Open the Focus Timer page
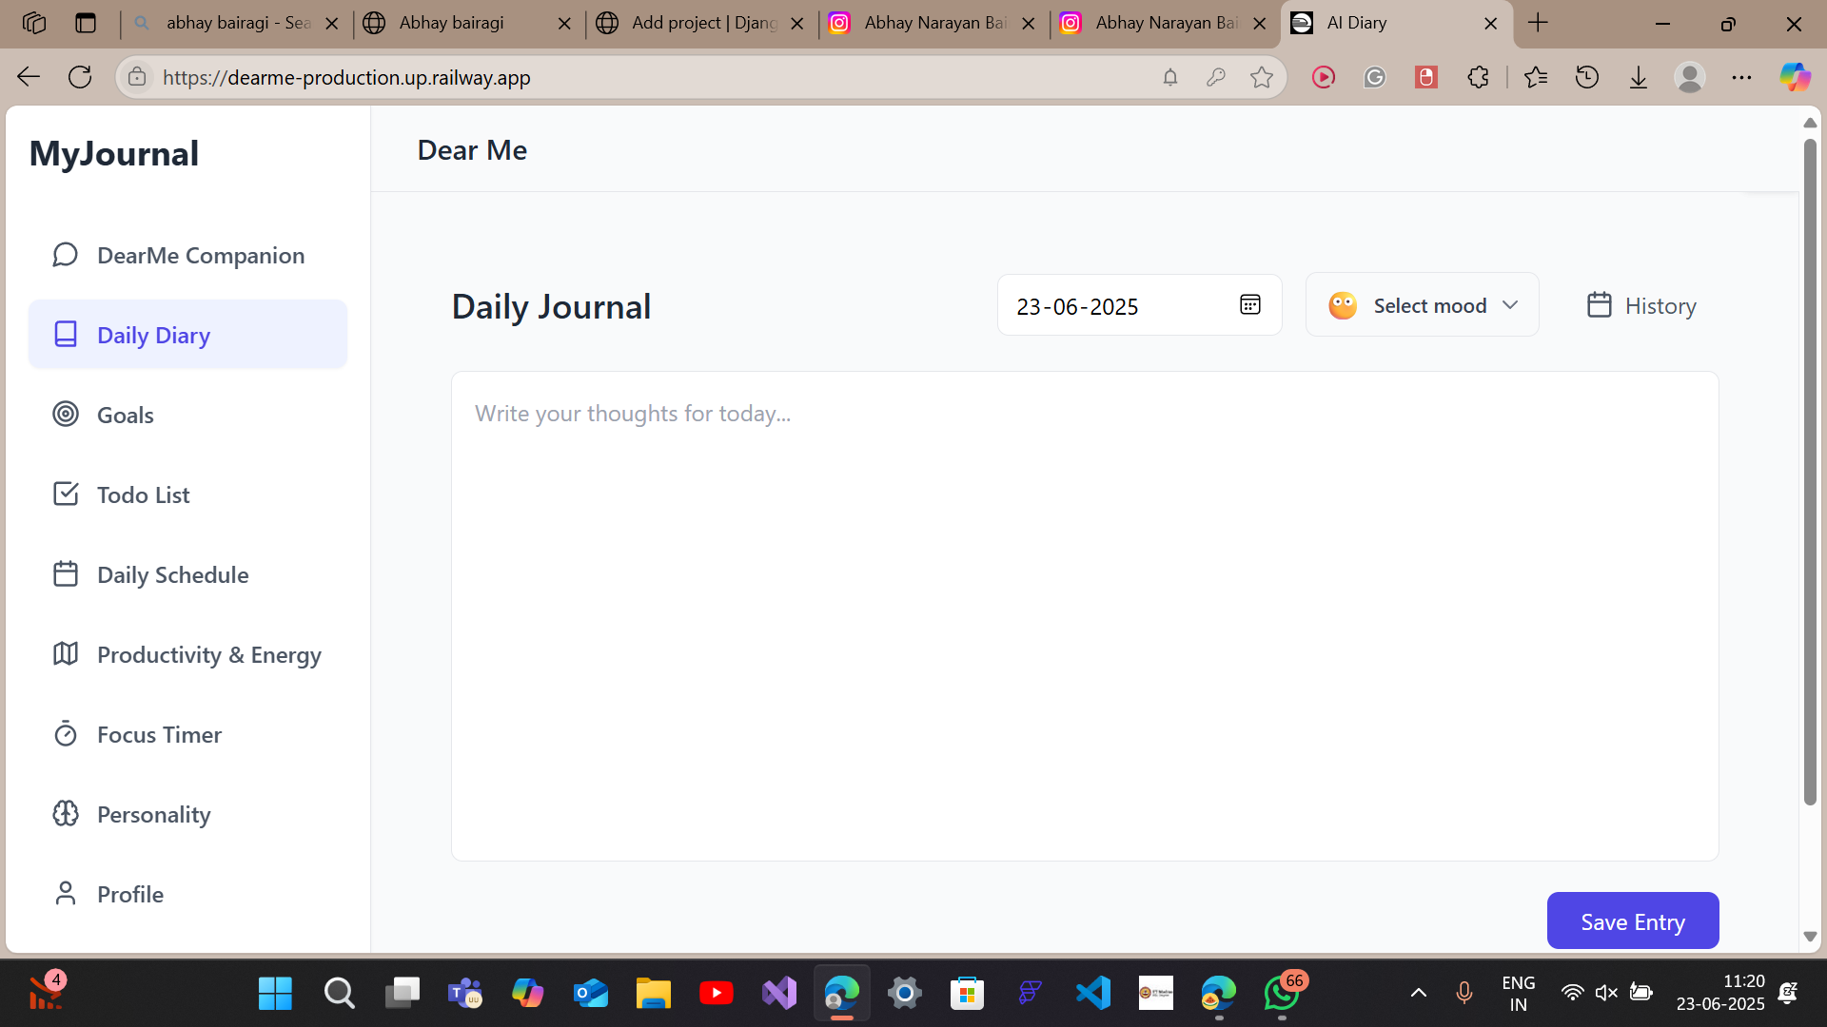 coord(187,734)
